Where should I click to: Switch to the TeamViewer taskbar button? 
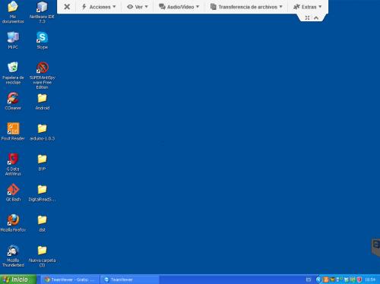click(x=130, y=279)
